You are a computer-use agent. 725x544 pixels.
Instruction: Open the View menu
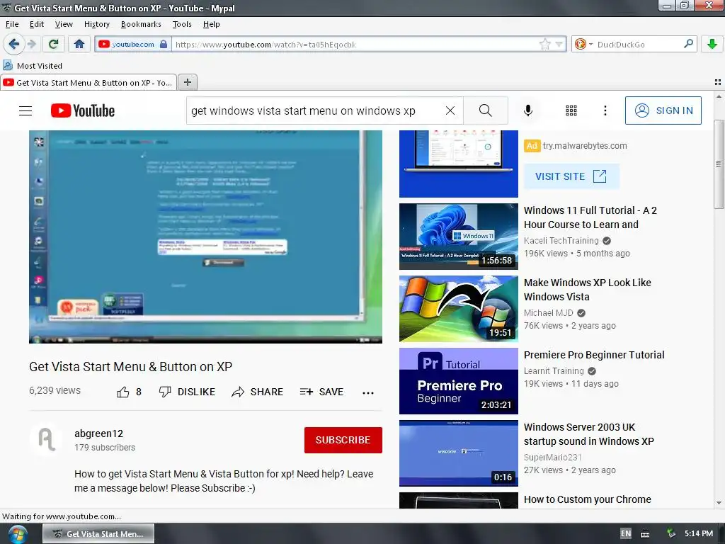[x=64, y=24]
